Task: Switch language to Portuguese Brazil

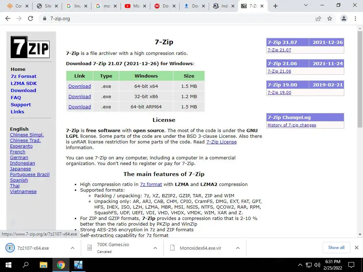Action: click(x=30, y=174)
